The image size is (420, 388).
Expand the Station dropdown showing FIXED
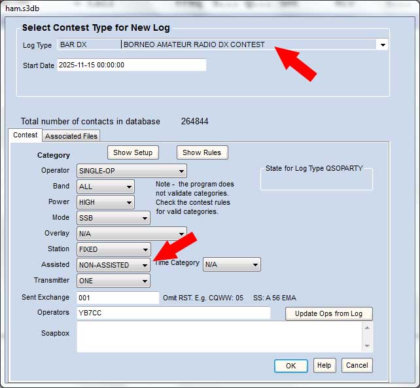113,249
